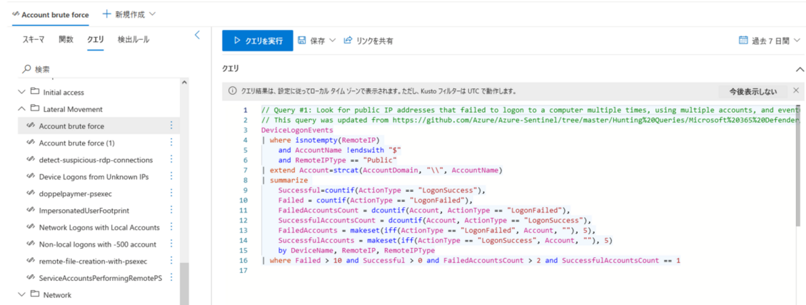Switch to the 検出ルール tab
The height and width of the screenshot is (305, 806).
(133, 40)
